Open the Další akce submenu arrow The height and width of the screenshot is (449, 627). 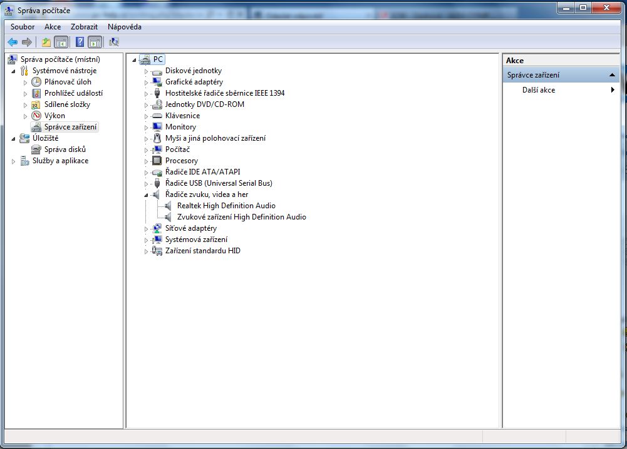coord(613,90)
